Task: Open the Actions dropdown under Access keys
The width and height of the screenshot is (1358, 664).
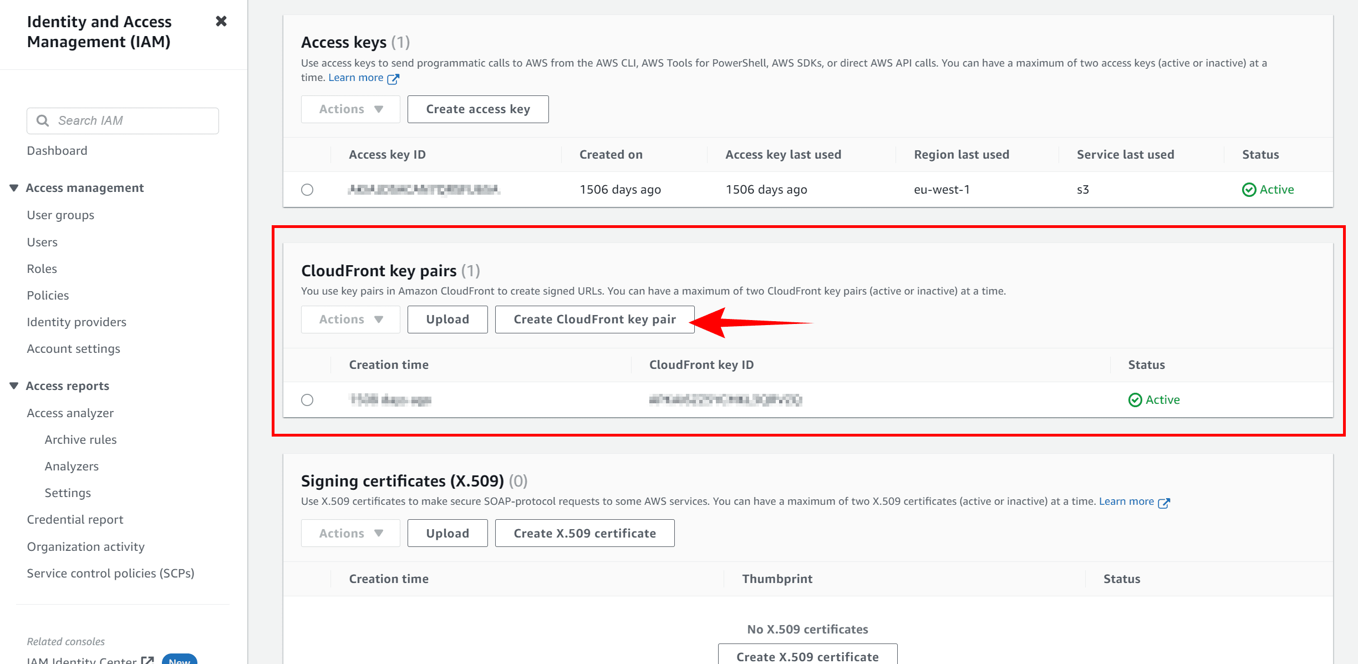Action: click(x=350, y=109)
